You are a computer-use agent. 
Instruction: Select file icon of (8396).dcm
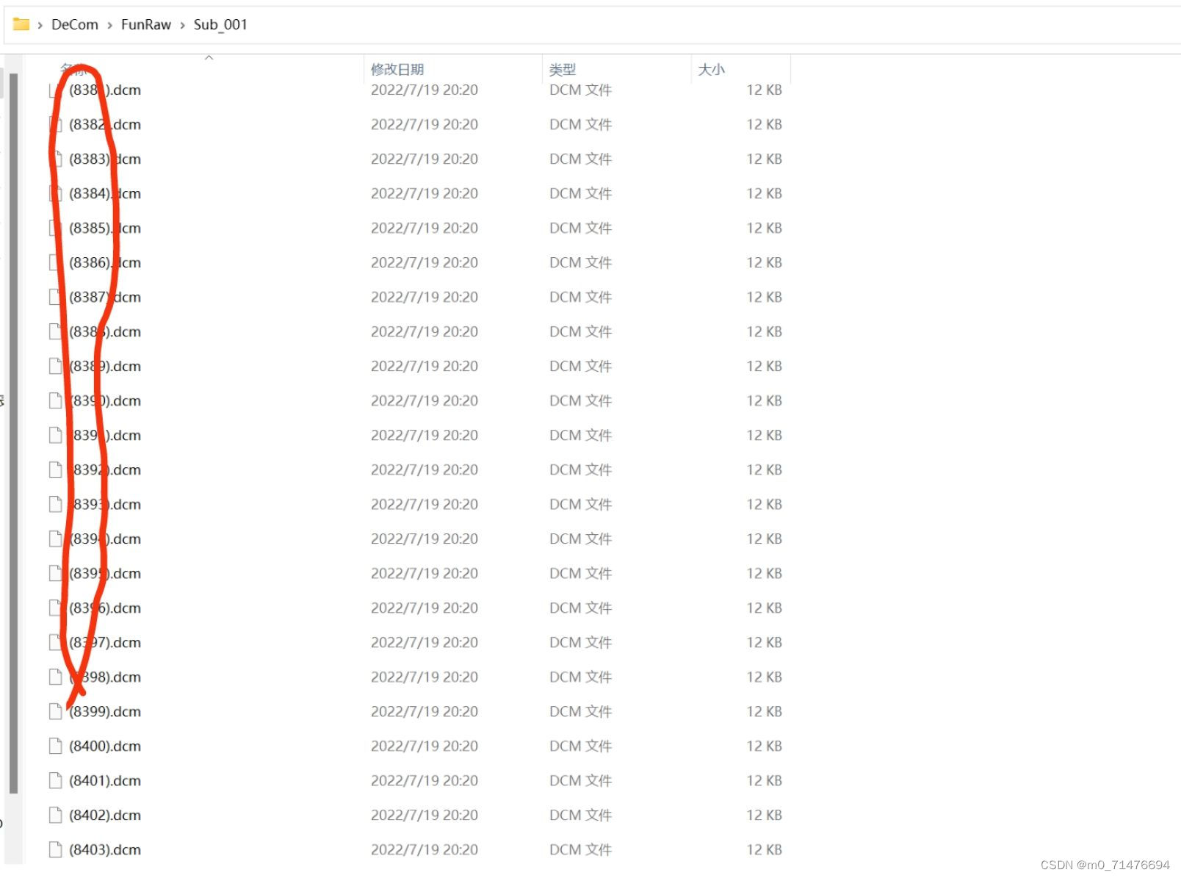click(x=55, y=608)
